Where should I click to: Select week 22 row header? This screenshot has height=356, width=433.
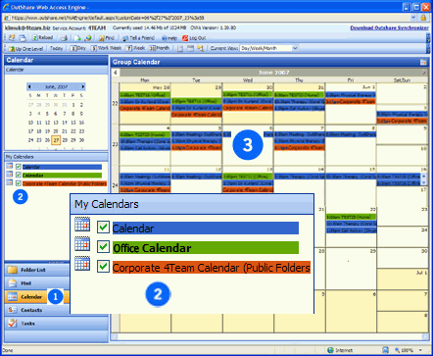[115, 103]
